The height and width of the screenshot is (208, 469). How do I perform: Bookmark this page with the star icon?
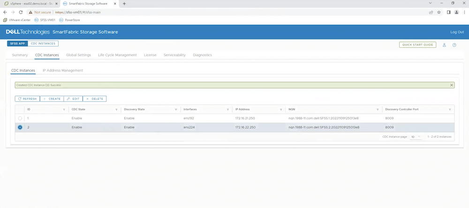[x=439, y=12]
